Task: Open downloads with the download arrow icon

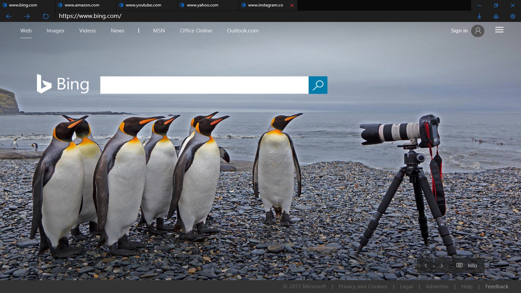Action: click(479, 16)
